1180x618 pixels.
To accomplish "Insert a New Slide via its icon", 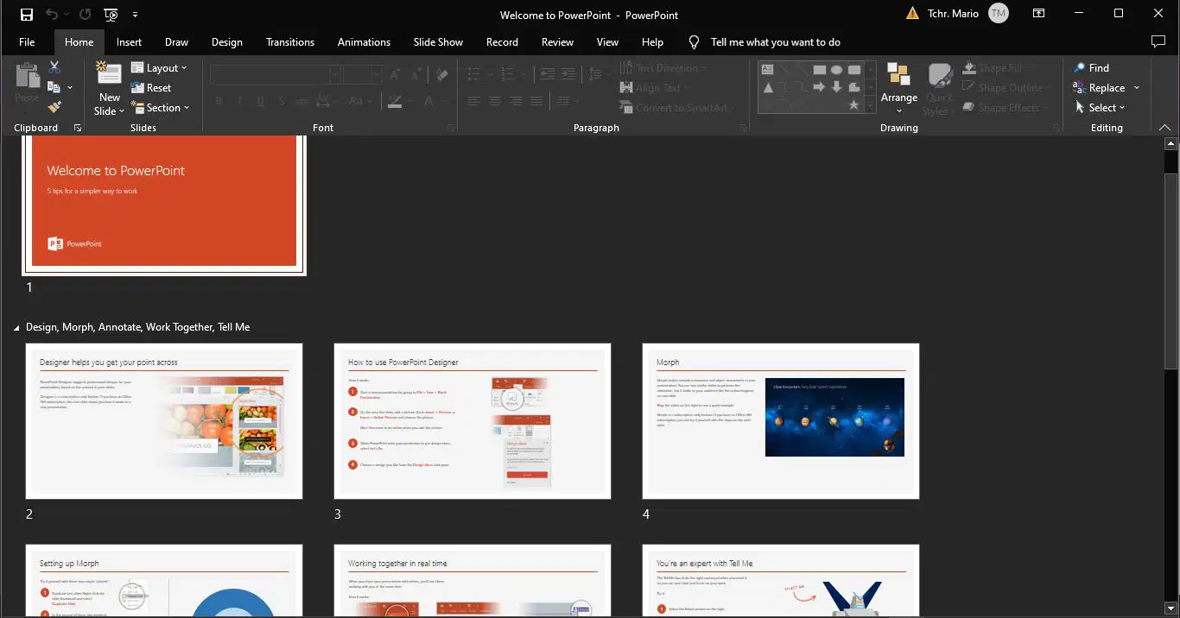I will [109, 73].
